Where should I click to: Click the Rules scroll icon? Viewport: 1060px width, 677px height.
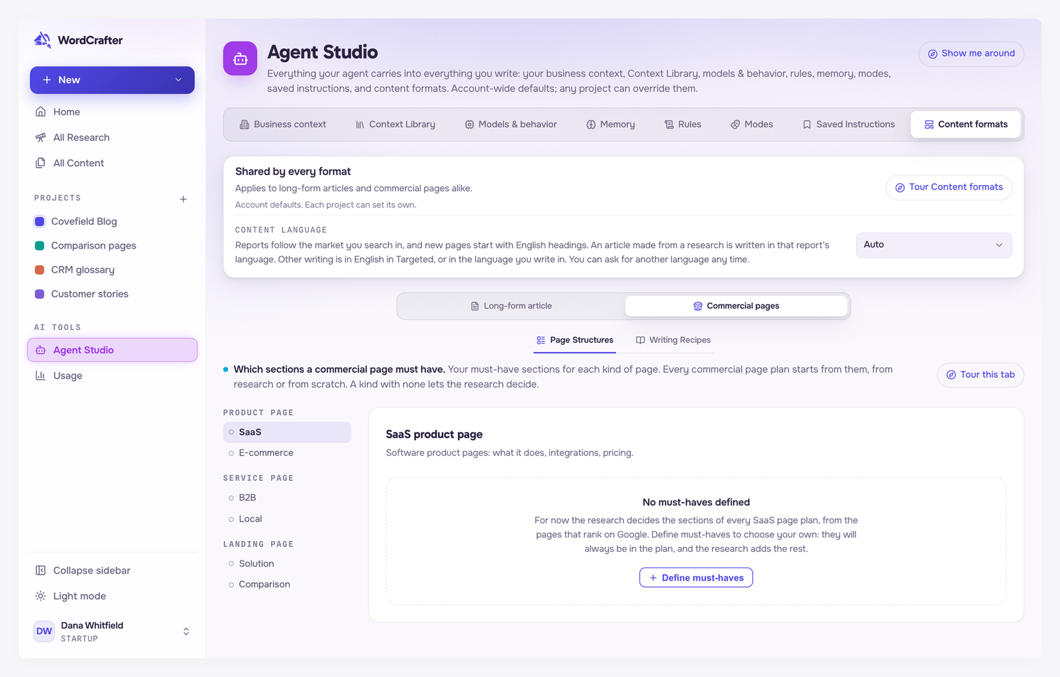point(669,125)
